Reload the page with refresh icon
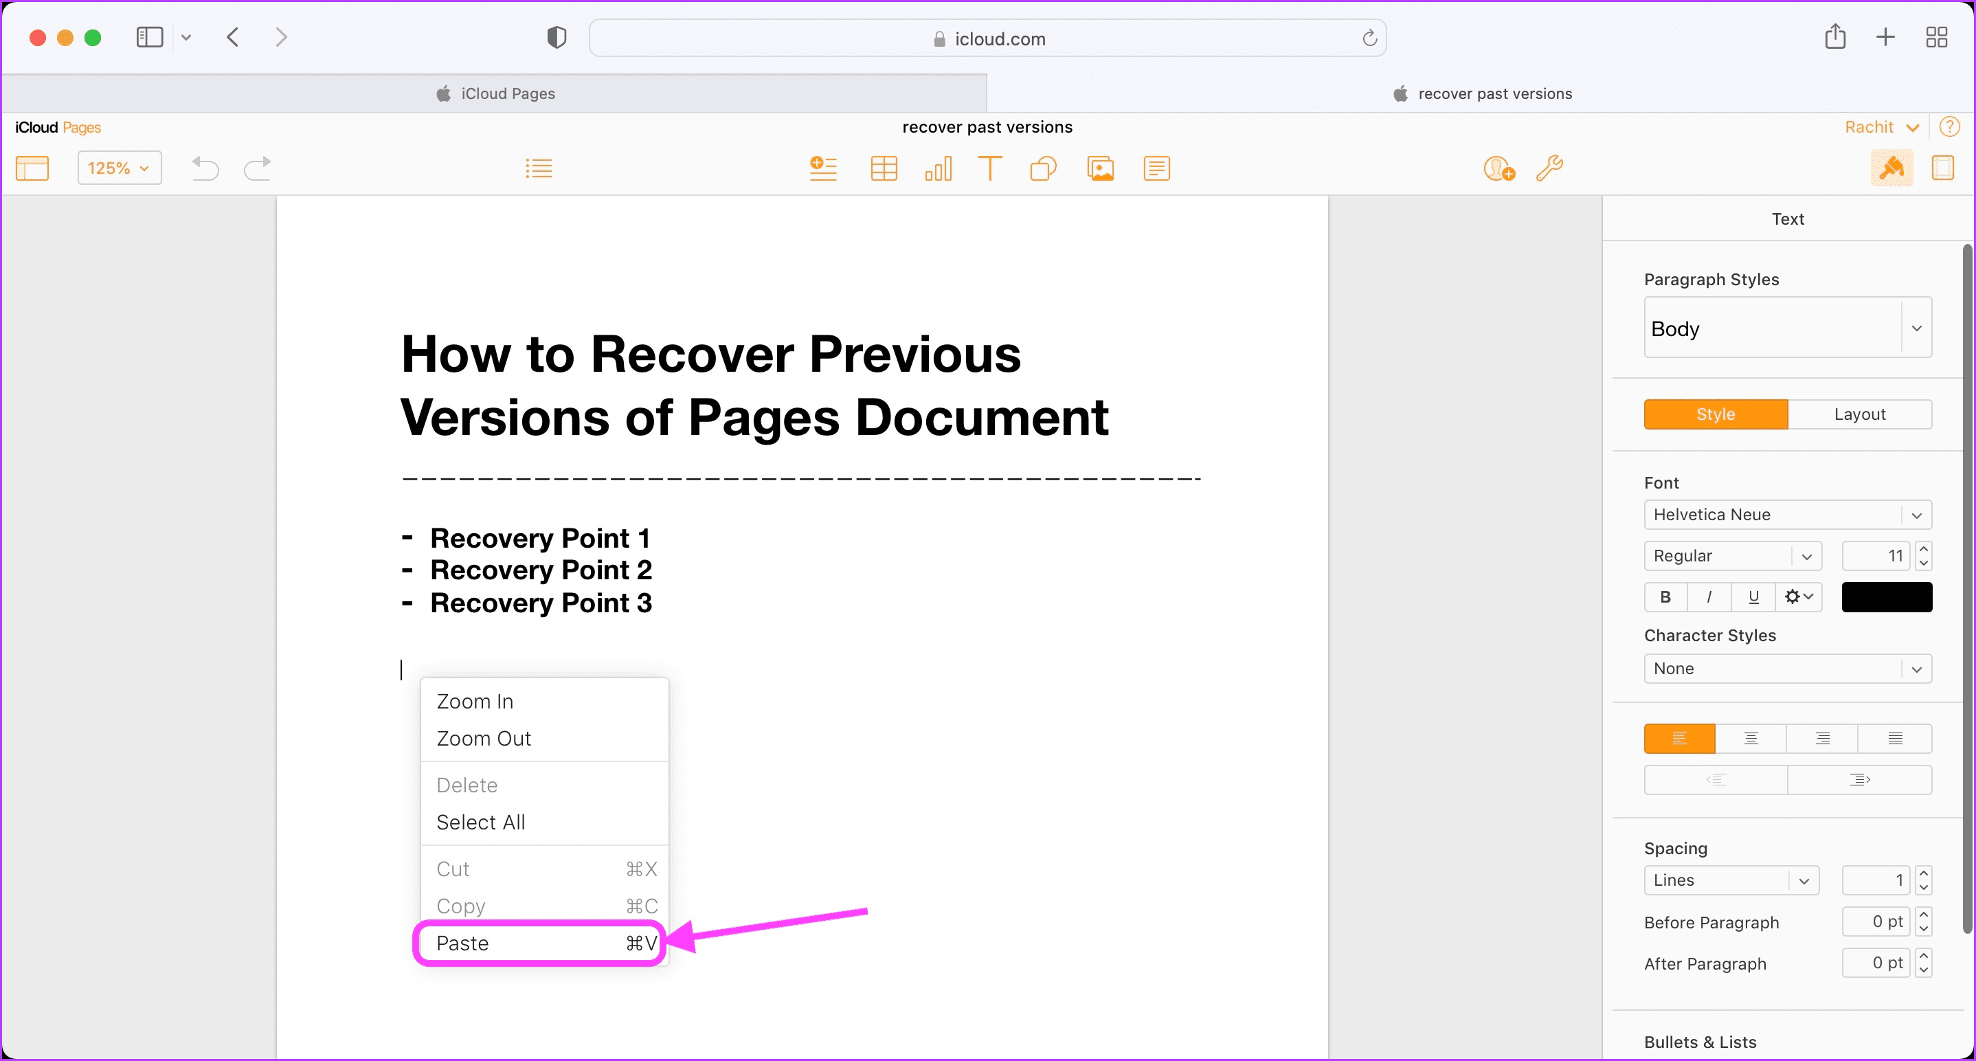The width and height of the screenshot is (1976, 1061). (x=1369, y=38)
